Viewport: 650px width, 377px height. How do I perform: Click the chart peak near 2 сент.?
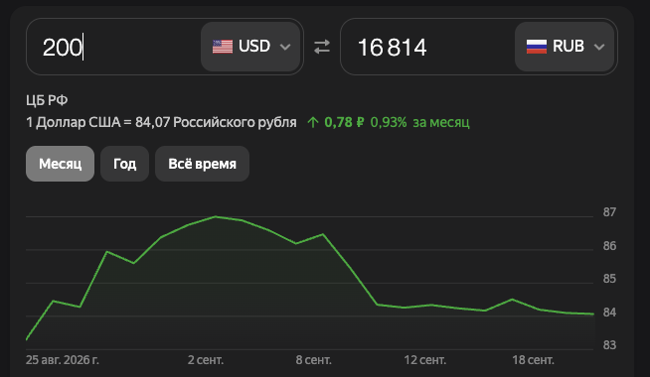click(x=216, y=216)
